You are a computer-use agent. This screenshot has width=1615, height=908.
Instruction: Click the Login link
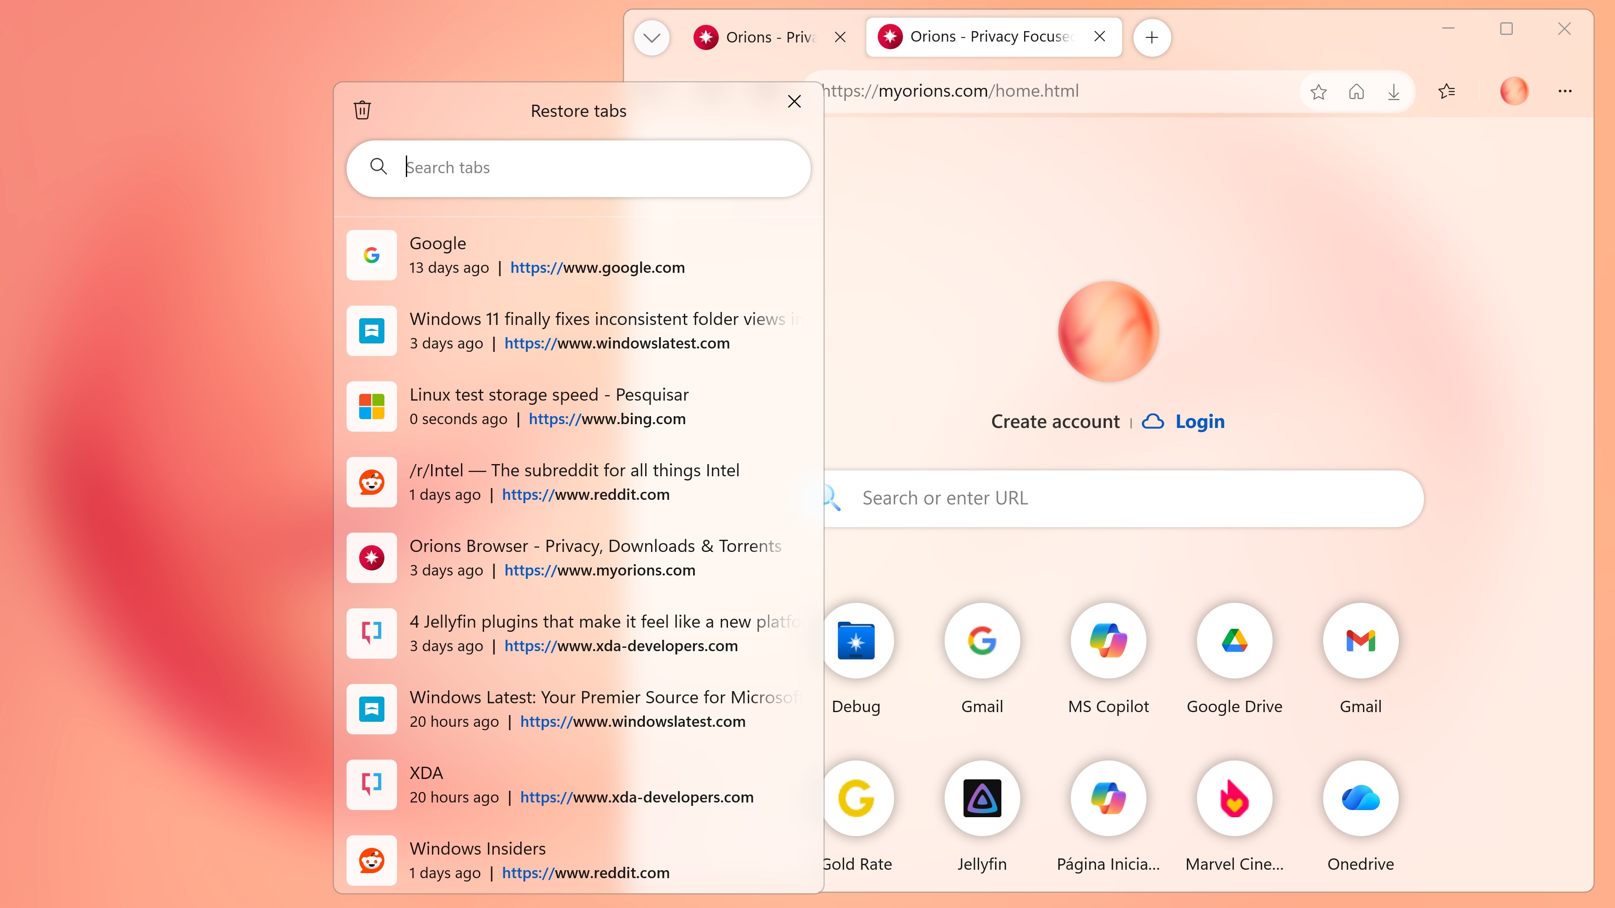click(x=1200, y=422)
